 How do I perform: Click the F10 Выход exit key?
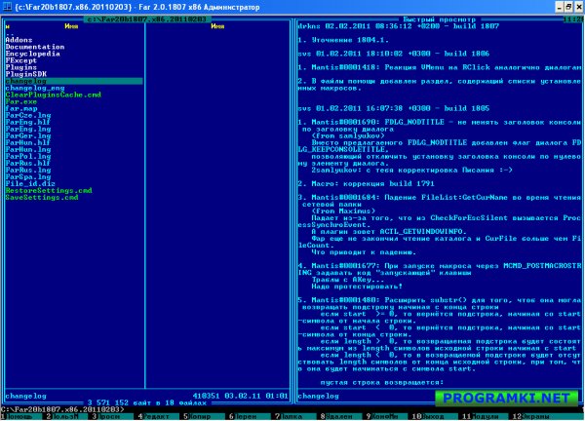click(431, 416)
